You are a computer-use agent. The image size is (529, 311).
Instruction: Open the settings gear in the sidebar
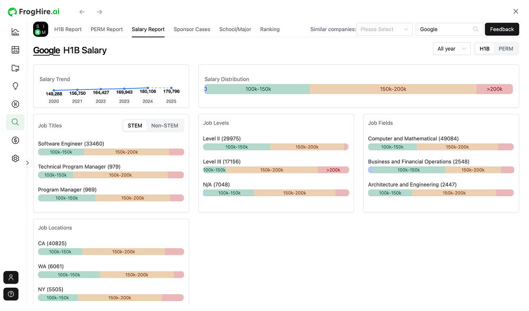[15, 158]
